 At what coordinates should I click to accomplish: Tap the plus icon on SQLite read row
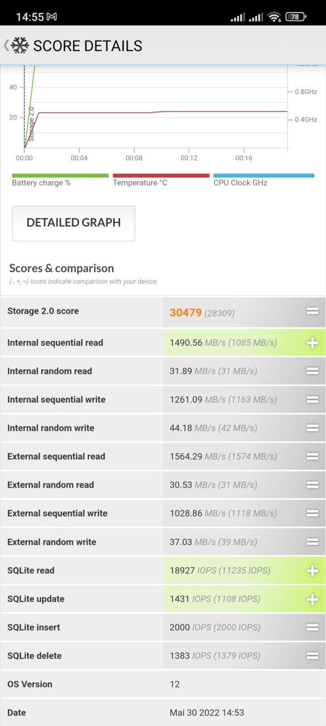click(x=312, y=571)
